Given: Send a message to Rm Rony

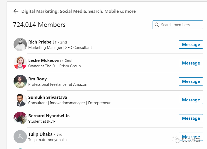Looking at the screenshot, I should pos(191,81).
